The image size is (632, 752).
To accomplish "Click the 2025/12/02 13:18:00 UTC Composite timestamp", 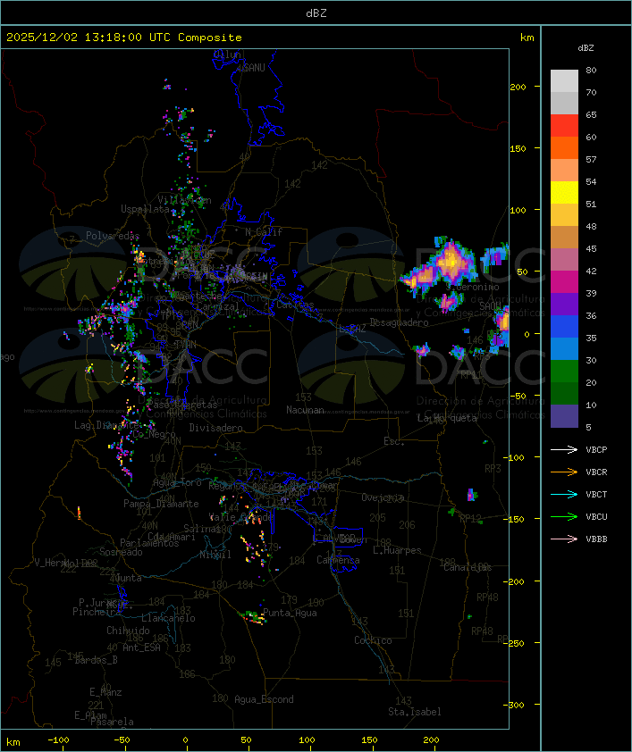I will point(124,38).
